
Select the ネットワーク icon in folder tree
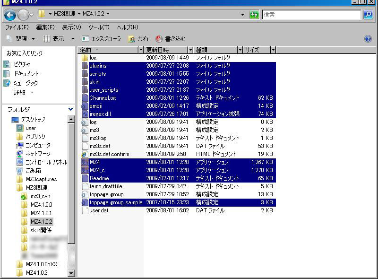click(19, 154)
